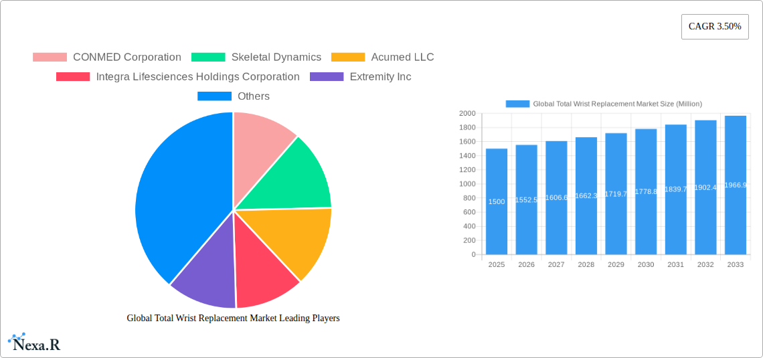The width and height of the screenshot is (763, 358).
Task: Toggle the Integra Lifesciences legend swatch
Action: click(73, 77)
